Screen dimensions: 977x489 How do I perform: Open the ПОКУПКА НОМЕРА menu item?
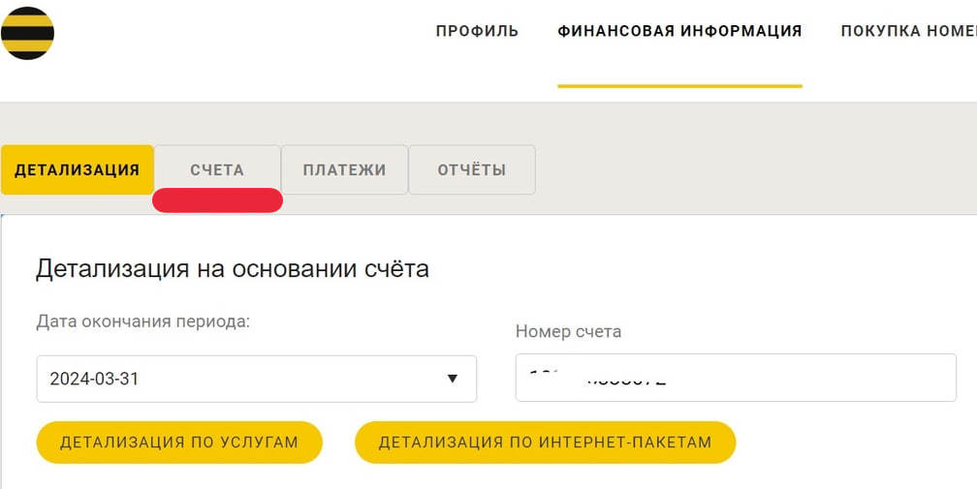[907, 31]
